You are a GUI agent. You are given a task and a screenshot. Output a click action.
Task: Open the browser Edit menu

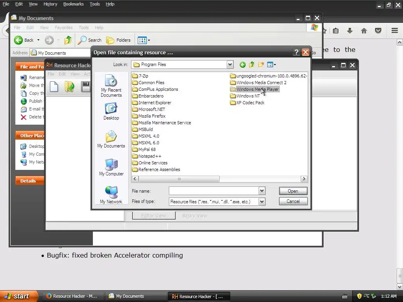[19, 4]
